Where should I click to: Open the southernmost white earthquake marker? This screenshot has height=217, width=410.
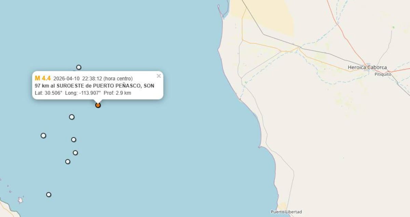(x=49, y=194)
